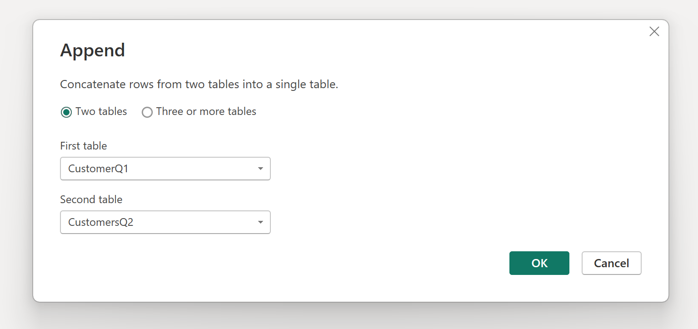Open the CustomersQ2 combo box

165,222
